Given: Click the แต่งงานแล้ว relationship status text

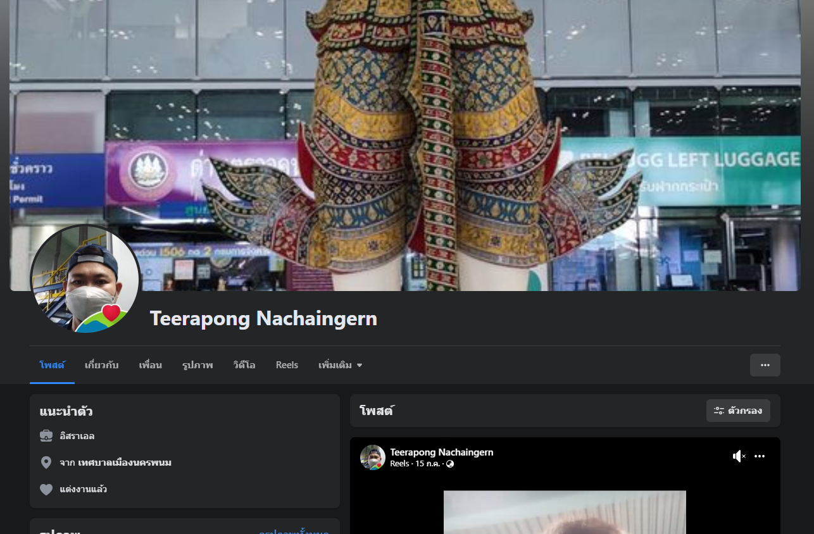Looking at the screenshot, I should tap(84, 489).
